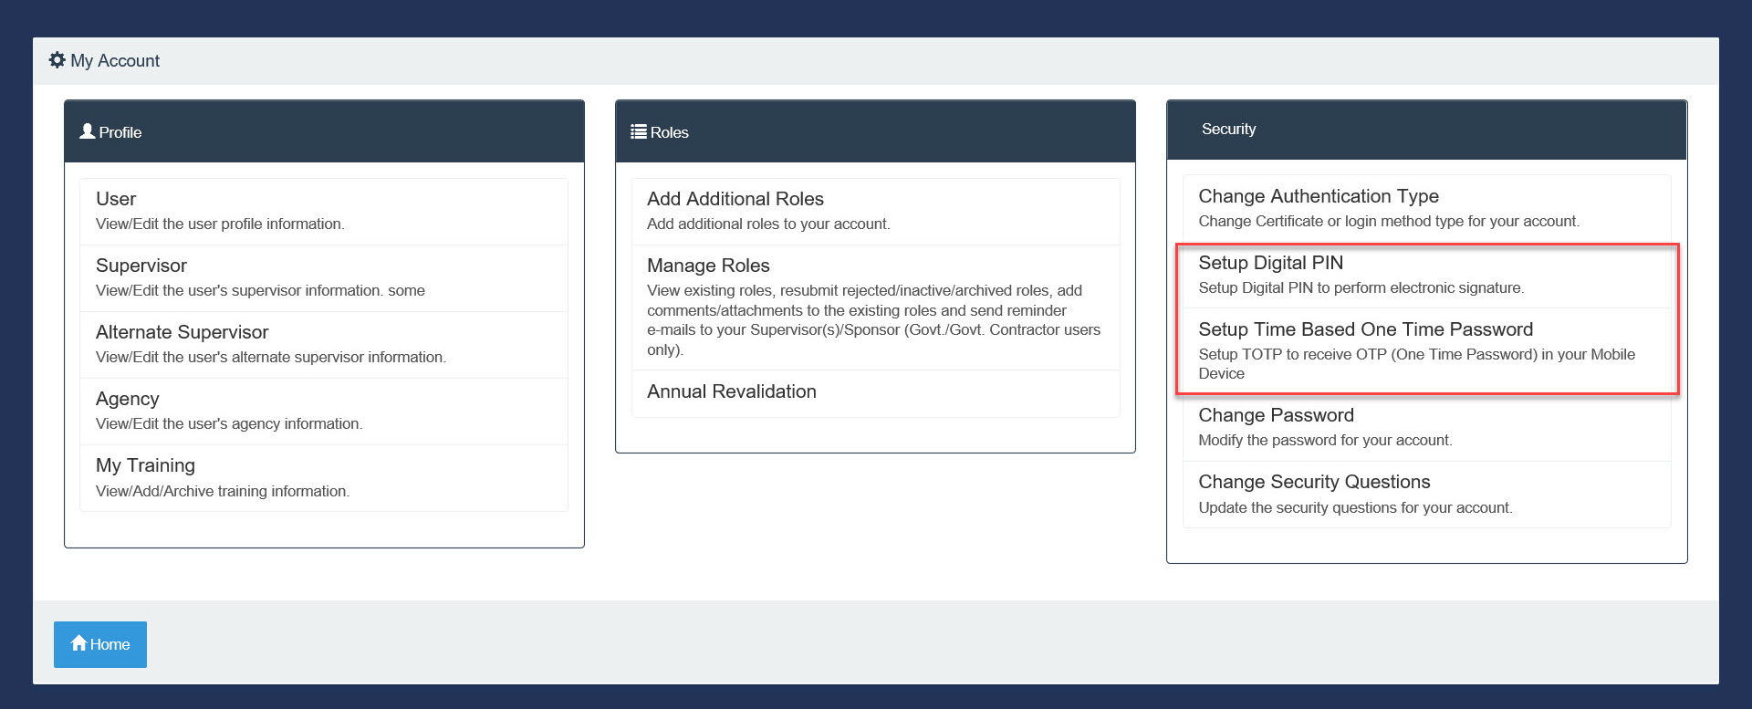This screenshot has width=1752, height=709.
Task: Click text 'Setup Digital PIN to perform electronic signature.'
Action: (x=1361, y=288)
